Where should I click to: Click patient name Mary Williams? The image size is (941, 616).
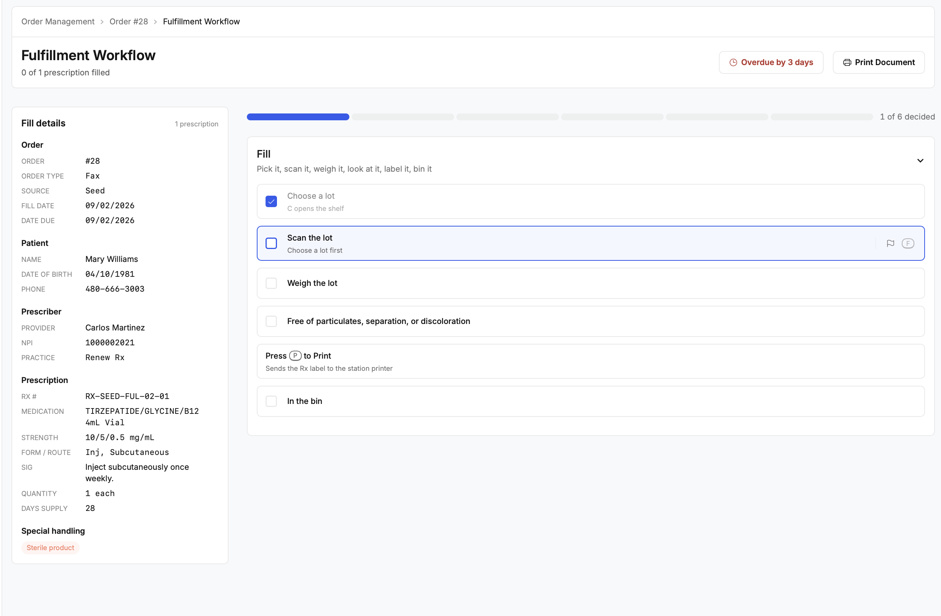pos(112,259)
